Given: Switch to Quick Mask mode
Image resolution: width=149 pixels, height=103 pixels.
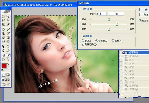Looking at the screenshot, I should pyautogui.click(x=8, y=75).
